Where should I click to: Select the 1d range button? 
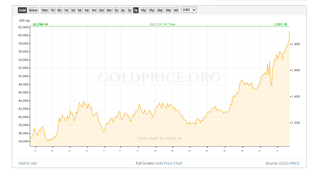pos(66,10)
